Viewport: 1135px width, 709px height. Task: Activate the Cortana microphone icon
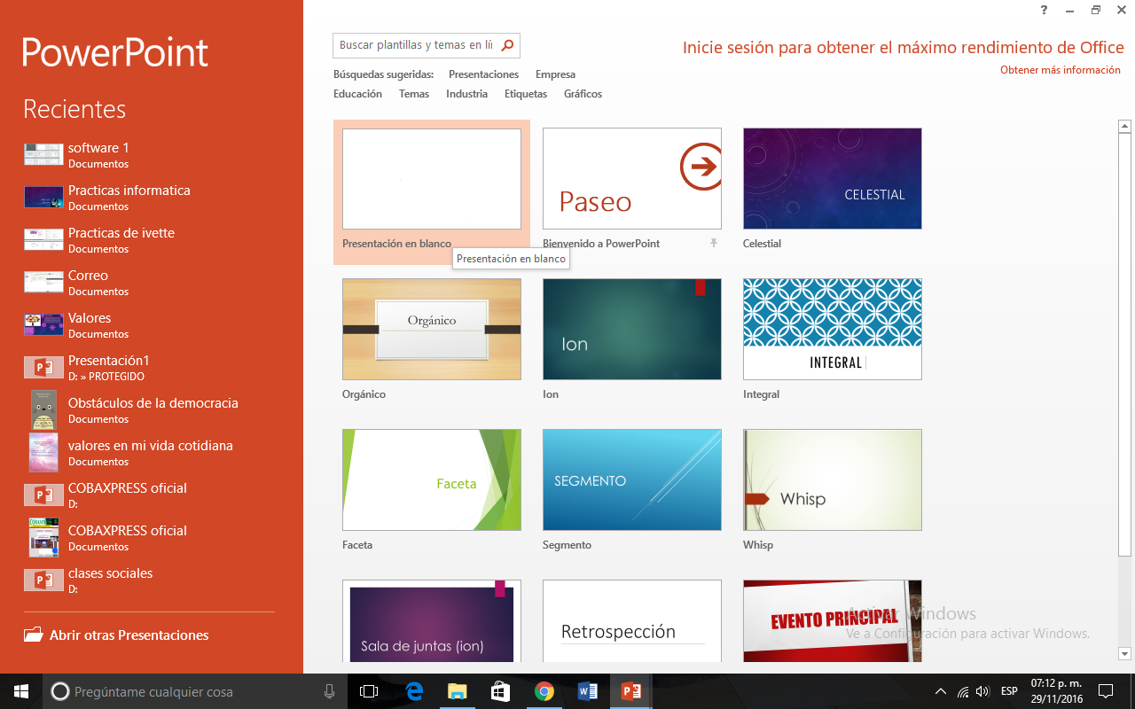tap(329, 690)
